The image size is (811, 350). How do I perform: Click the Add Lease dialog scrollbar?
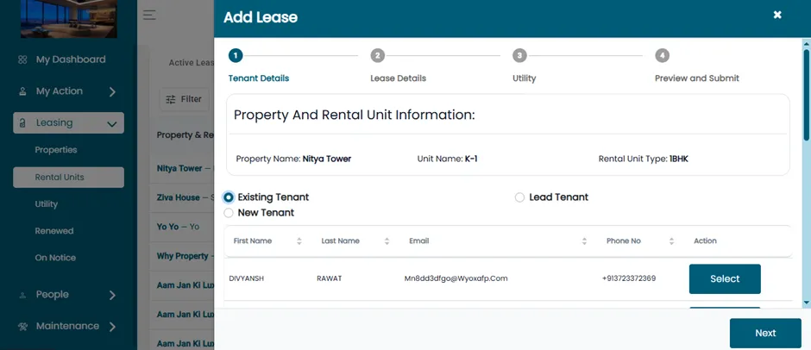pos(807,95)
